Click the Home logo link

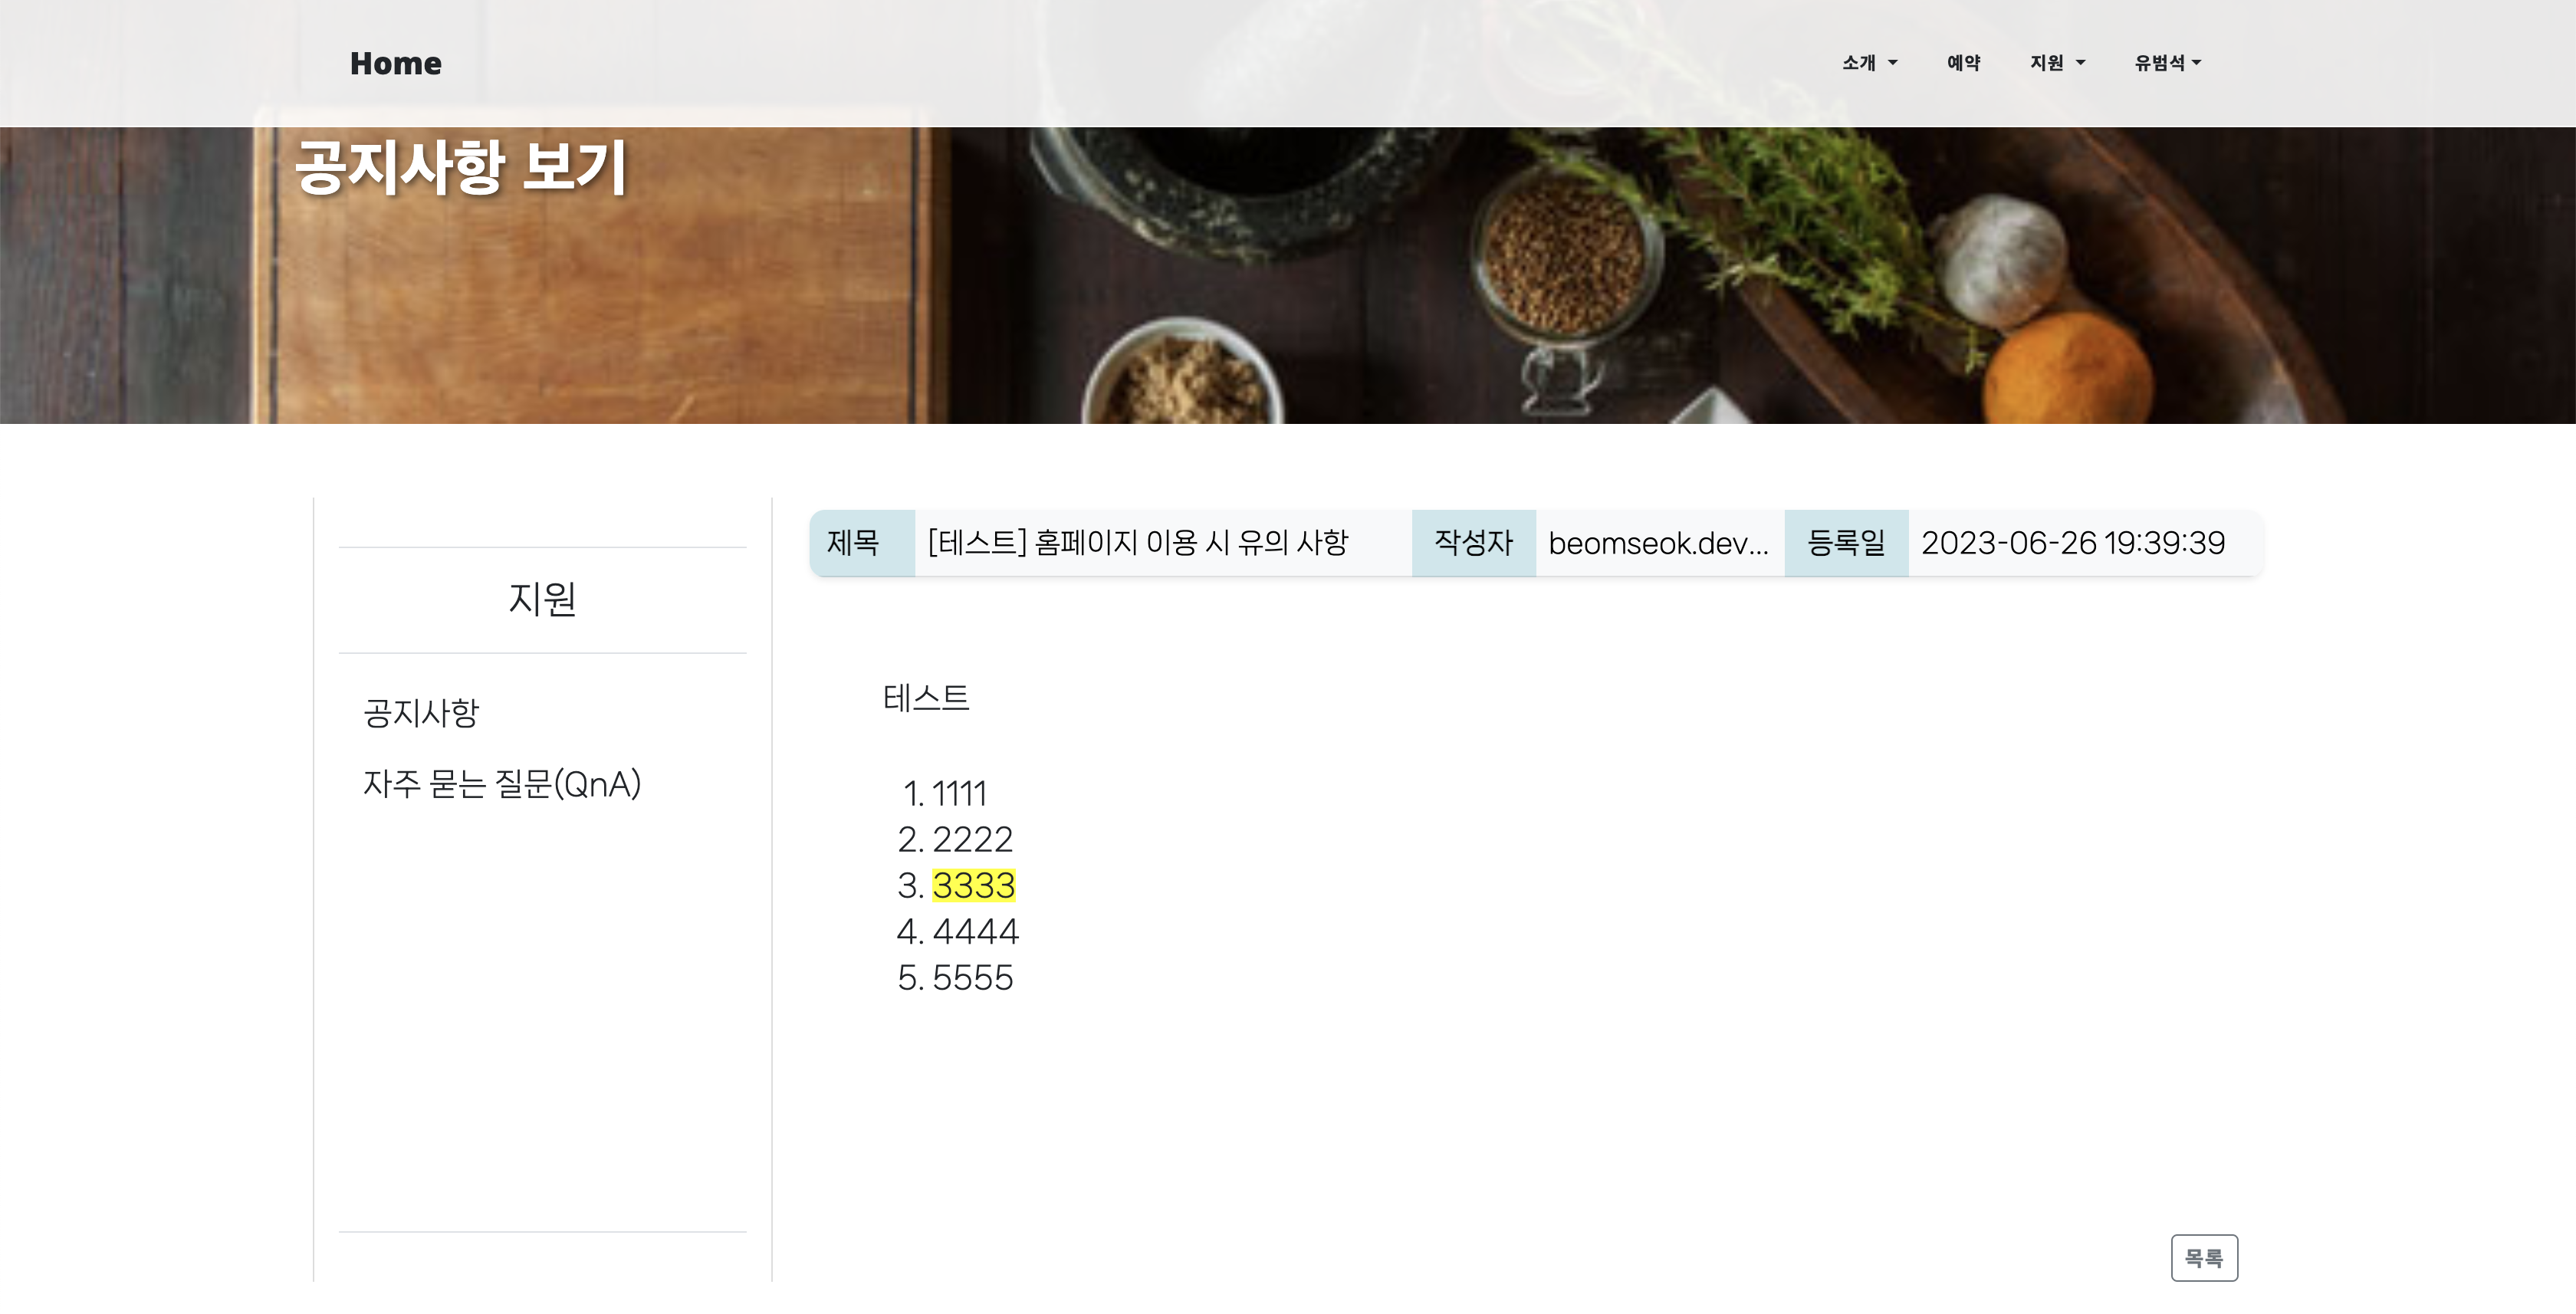point(395,63)
